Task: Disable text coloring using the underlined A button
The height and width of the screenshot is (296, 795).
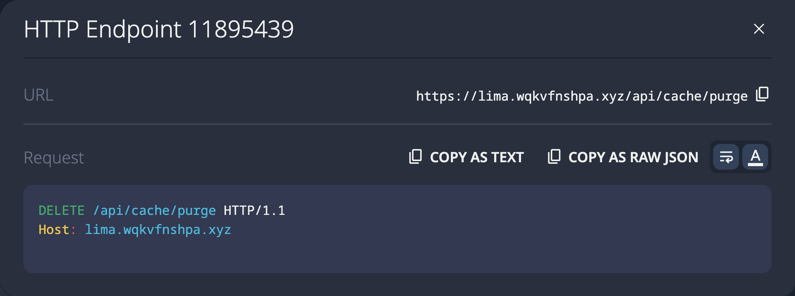Action: coord(755,157)
